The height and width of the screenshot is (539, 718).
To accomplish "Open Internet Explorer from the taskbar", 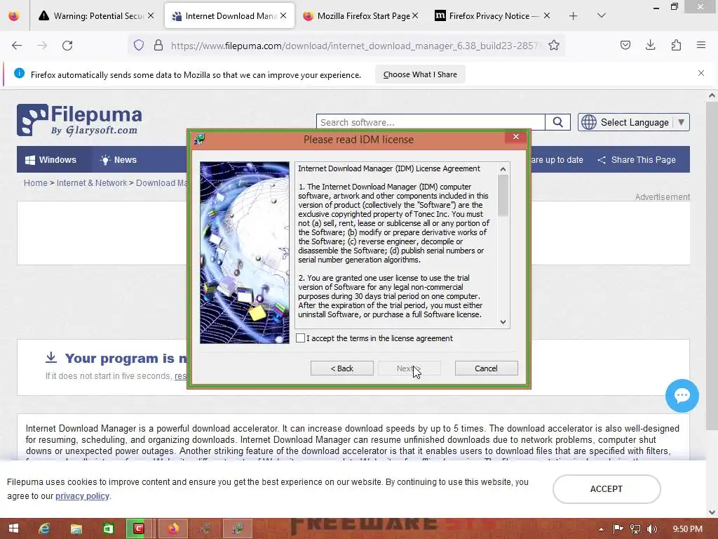I will (44, 528).
